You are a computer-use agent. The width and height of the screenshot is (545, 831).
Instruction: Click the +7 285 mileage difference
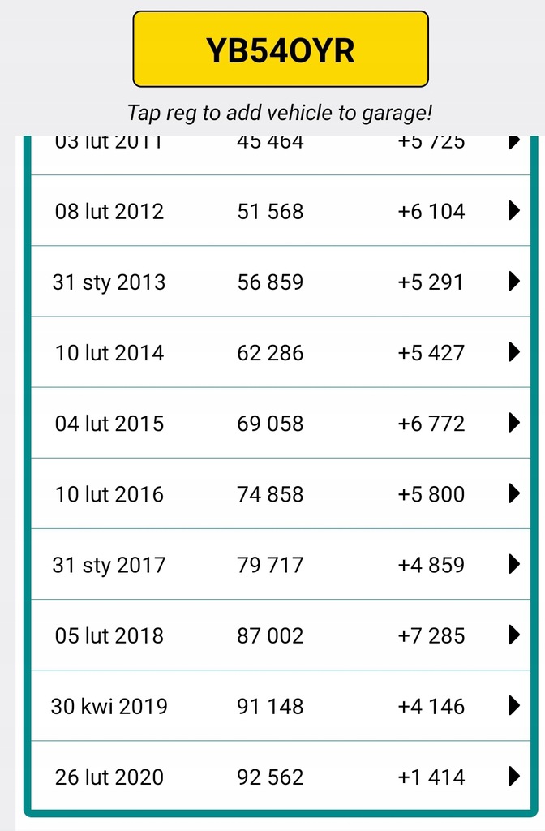pyautogui.click(x=431, y=635)
